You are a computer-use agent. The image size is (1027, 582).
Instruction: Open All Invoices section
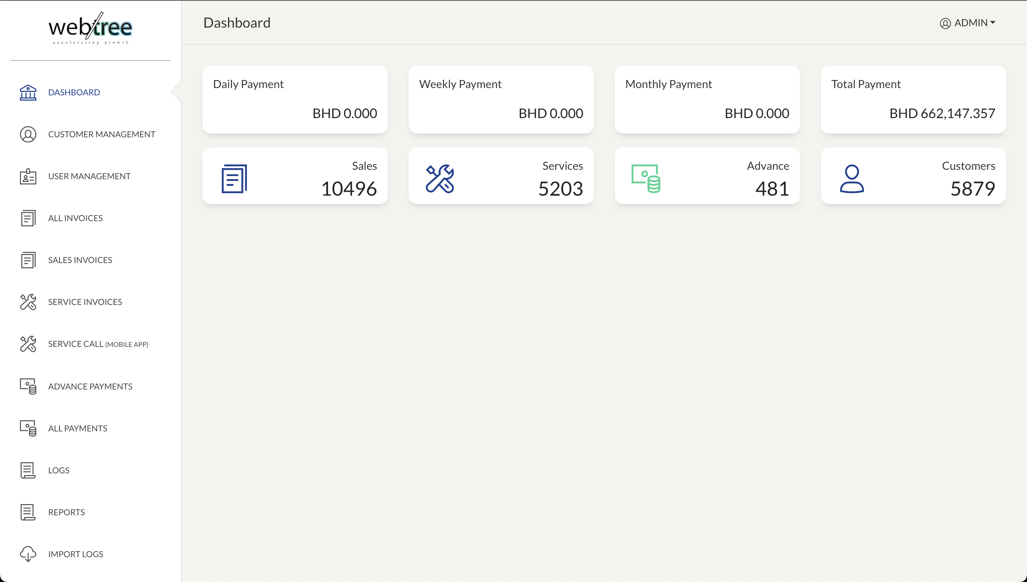click(x=75, y=218)
